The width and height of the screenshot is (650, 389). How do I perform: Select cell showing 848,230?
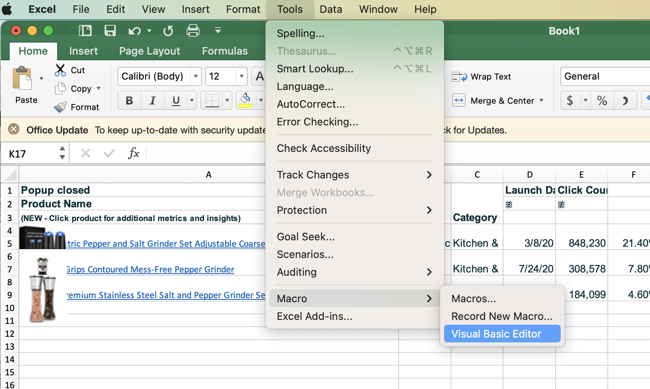pos(582,243)
